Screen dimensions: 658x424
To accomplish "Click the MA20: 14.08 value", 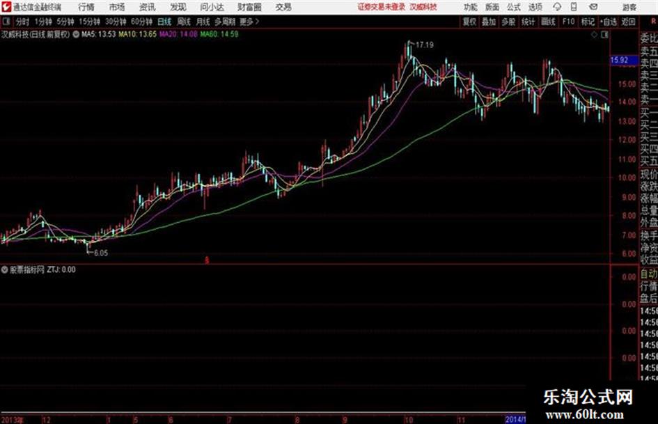I will (x=178, y=34).
